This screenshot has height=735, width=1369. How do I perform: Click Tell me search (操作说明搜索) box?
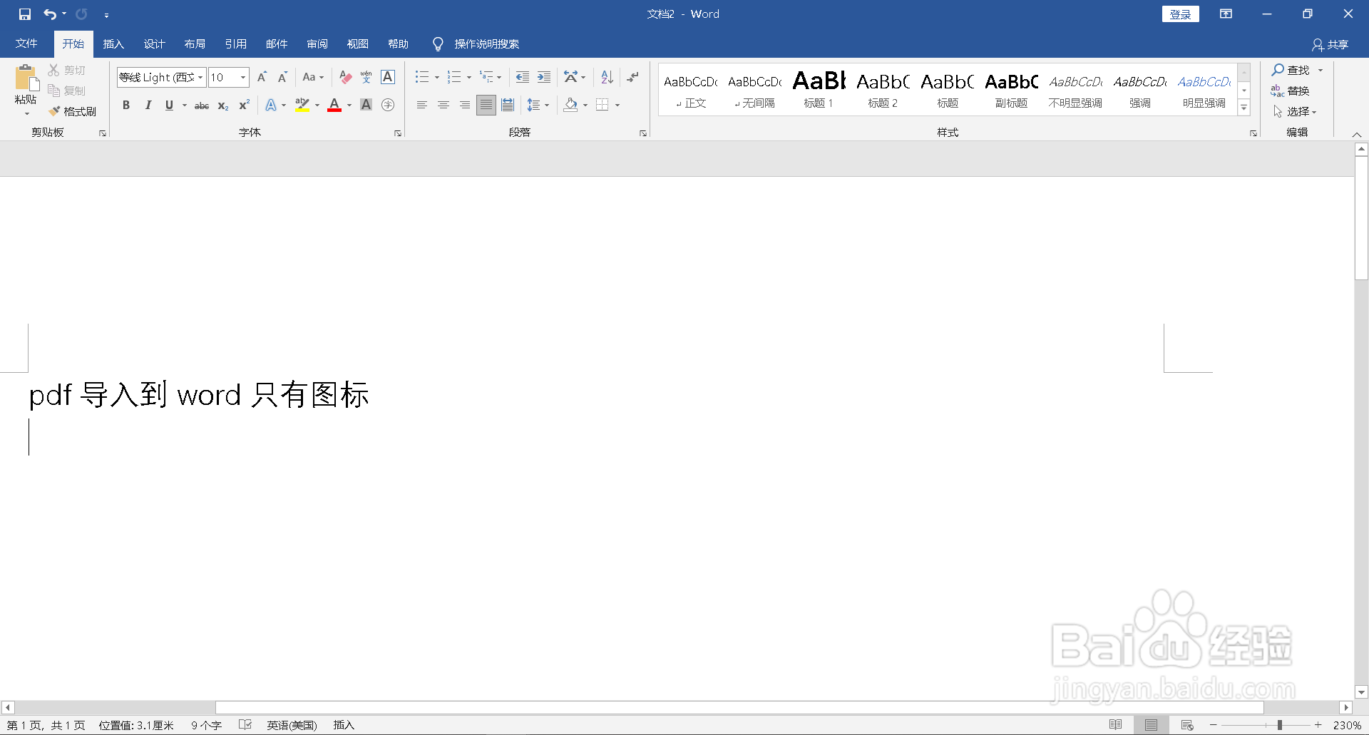coord(487,44)
